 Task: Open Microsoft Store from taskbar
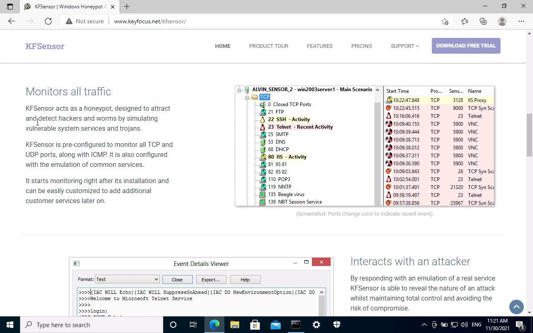click(x=255, y=325)
